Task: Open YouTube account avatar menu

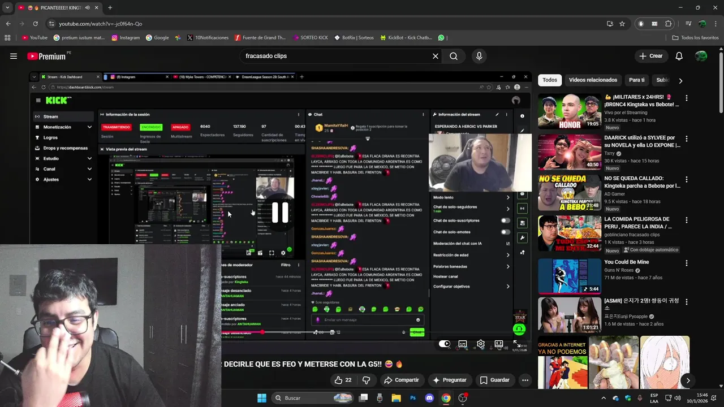Action: [x=701, y=56]
